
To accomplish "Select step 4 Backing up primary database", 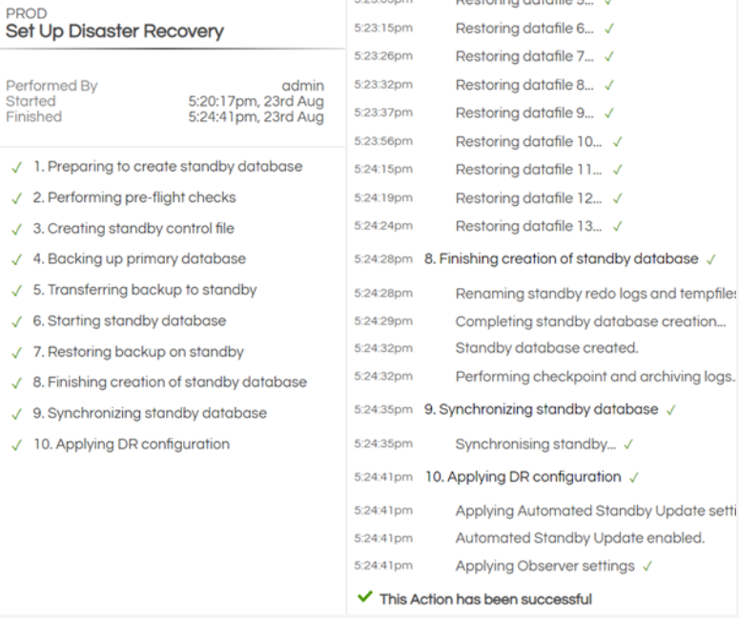I will [139, 258].
